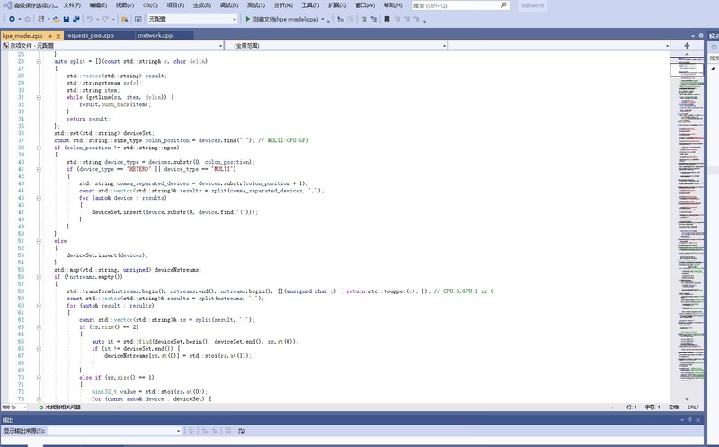Image resolution: width=719 pixels, height=447 pixels.
Task: Click the Save All toolbar icon
Action: [76, 19]
